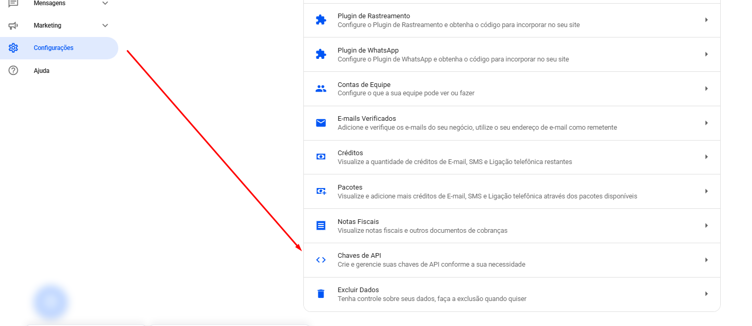Click the Plugin de Rastreamento puzzle icon
Screen dimensions: 752x326
point(321,20)
